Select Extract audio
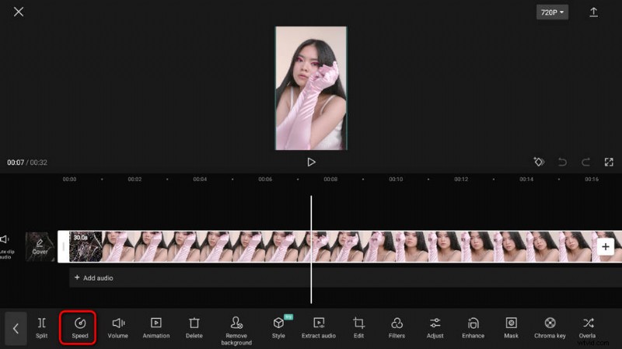Image resolution: width=622 pixels, height=349 pixels. coord(319,328)
